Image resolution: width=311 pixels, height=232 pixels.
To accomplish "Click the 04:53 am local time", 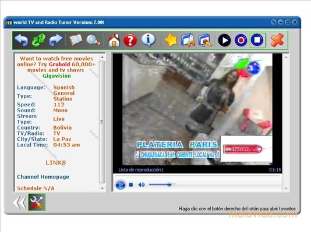I will click(x=66, y=145).
